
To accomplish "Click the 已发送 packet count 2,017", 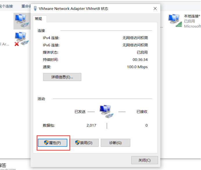I will [91, 125].
